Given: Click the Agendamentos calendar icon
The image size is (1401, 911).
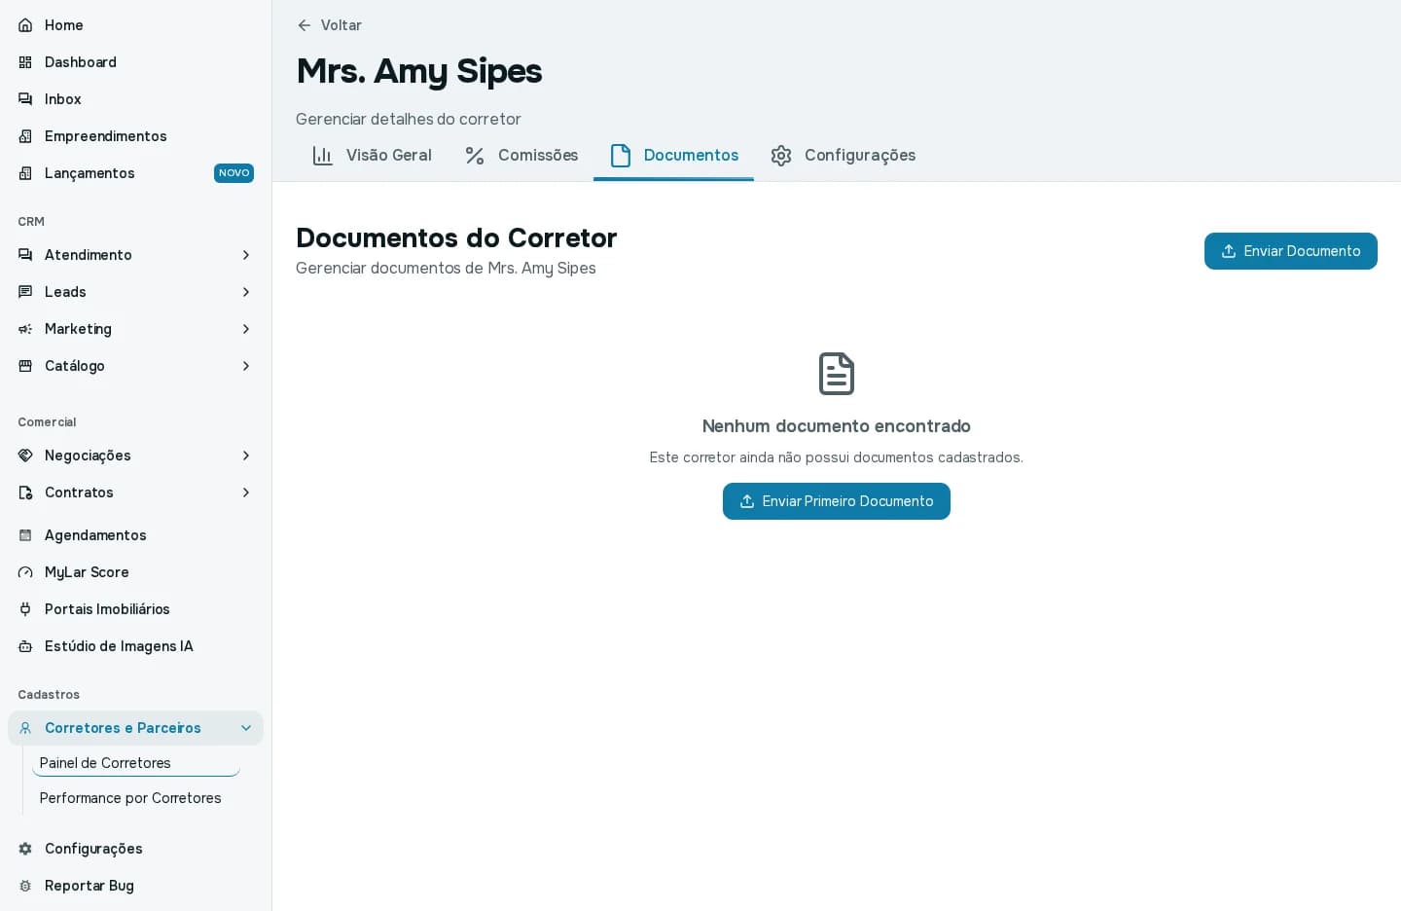Looking at the screenshot, I should pyautogui.click(x=25, y=535).
